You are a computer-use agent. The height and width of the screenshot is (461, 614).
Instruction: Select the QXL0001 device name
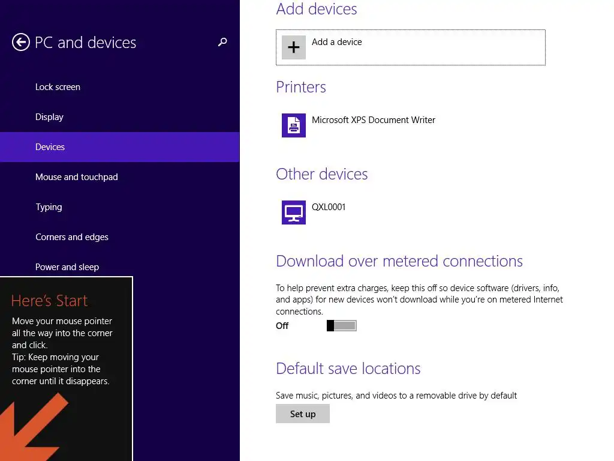click(x=329, y=207)
